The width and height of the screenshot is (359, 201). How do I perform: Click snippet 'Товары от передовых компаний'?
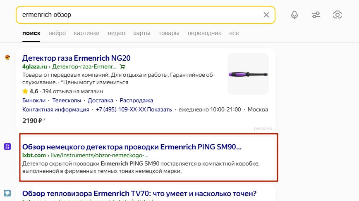coord(66,75)
